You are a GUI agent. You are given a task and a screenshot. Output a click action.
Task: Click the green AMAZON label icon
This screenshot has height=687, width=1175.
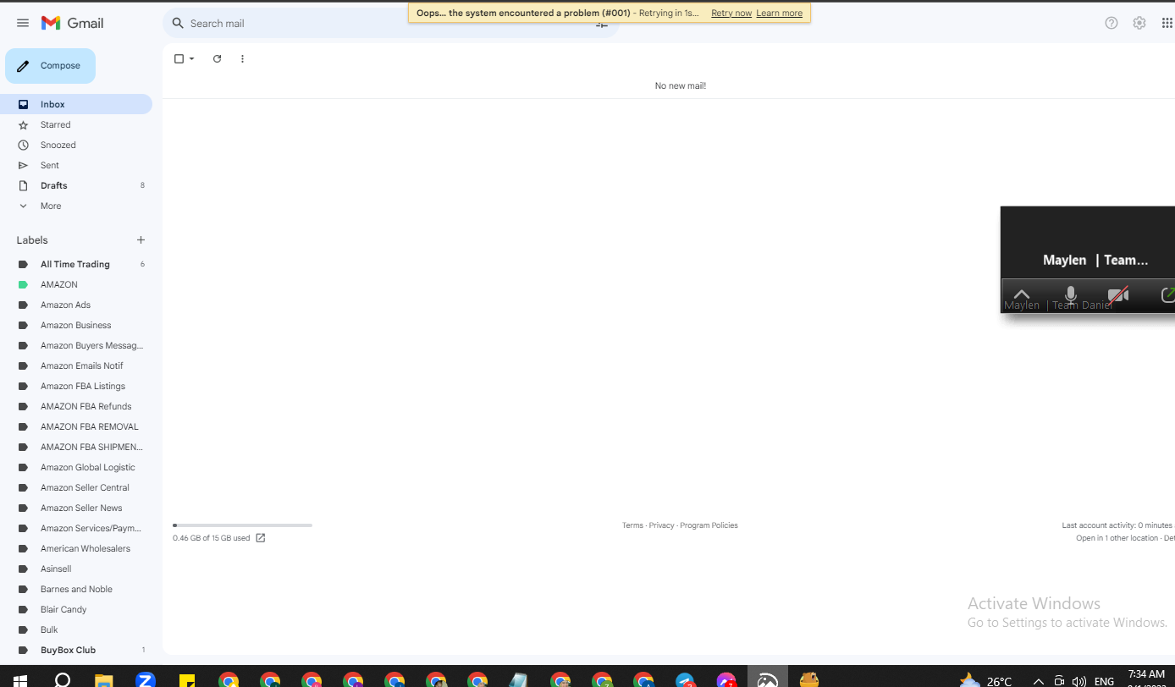[x=24, y=284]
